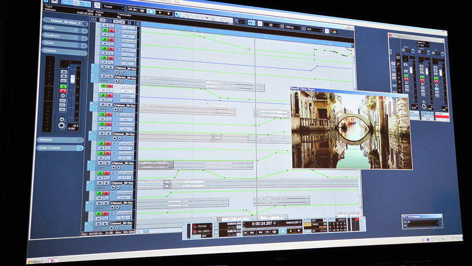This screenshot has width=472, height=266.
Task: Click the Quick Controls section header
Action: pos(59,148)
